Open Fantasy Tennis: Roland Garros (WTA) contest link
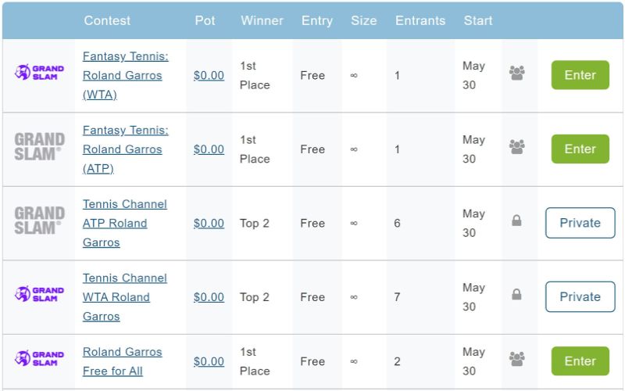625x391 pixels. (126, 75)
